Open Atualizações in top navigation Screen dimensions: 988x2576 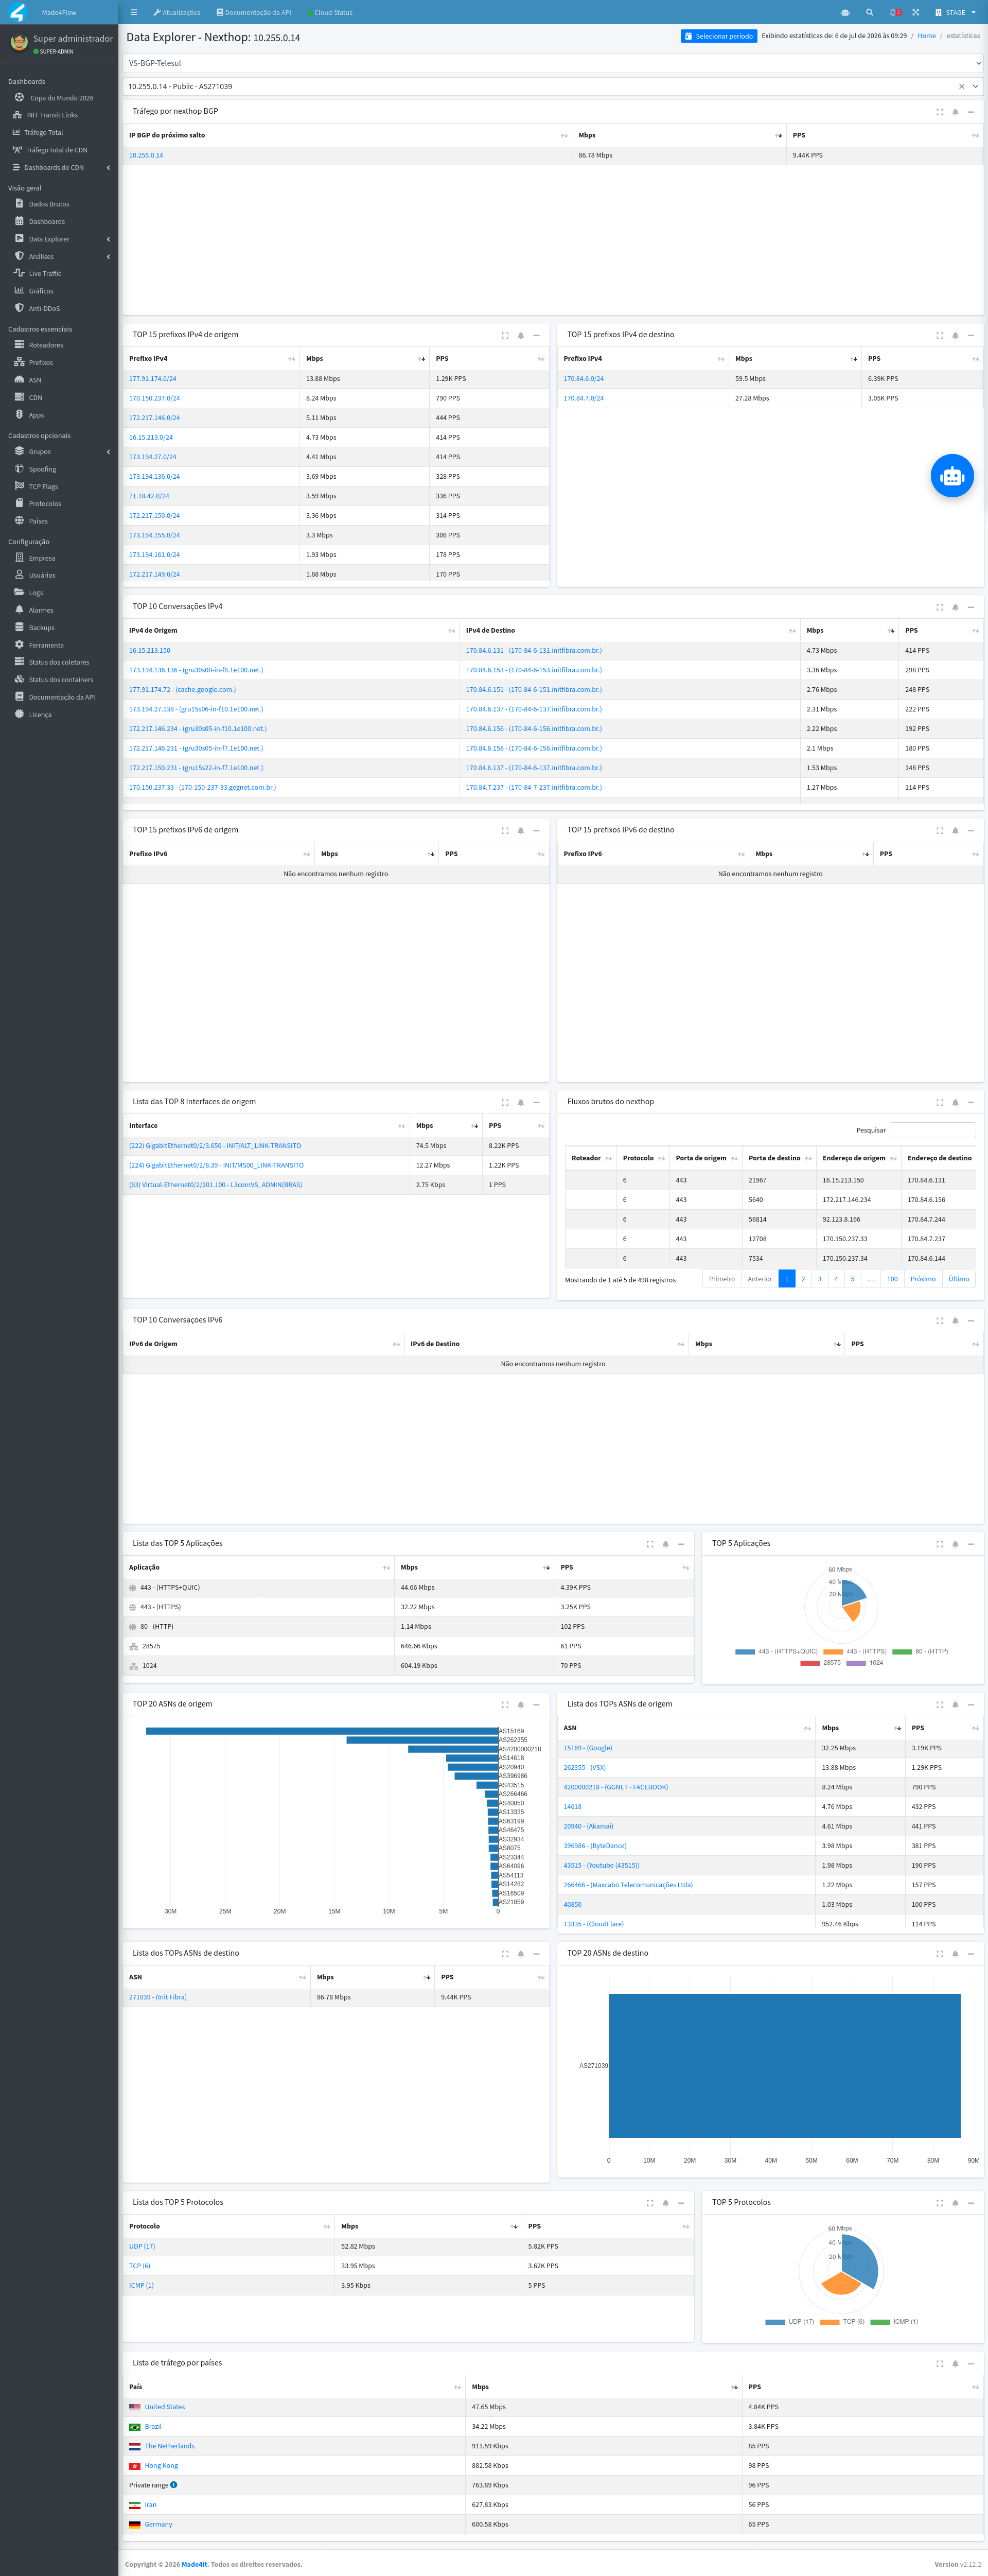click(177, 13)
